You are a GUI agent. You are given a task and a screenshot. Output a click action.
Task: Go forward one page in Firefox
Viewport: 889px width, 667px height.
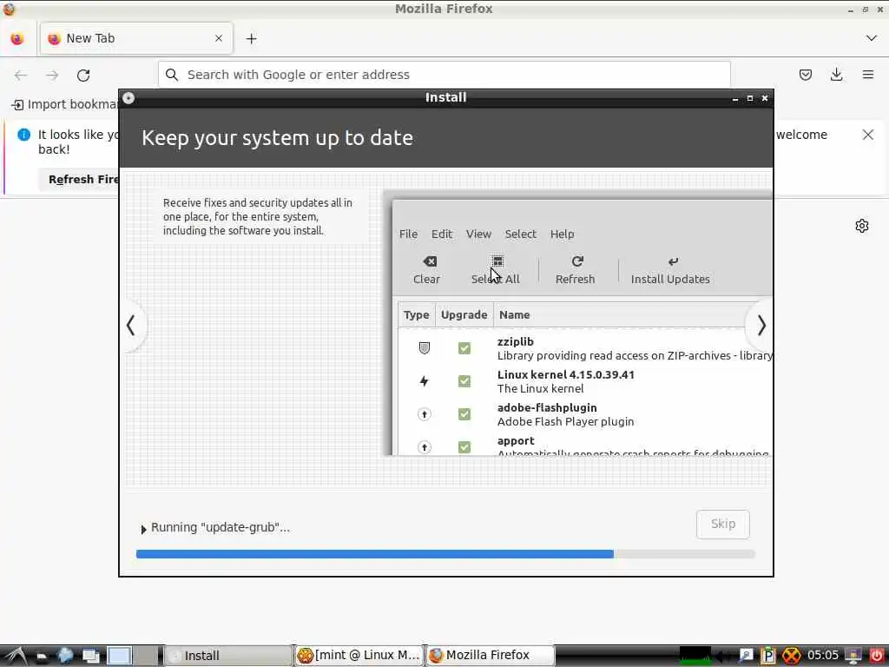pos(52,75)
